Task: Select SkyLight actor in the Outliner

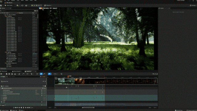Action: (x=10, y=62)
